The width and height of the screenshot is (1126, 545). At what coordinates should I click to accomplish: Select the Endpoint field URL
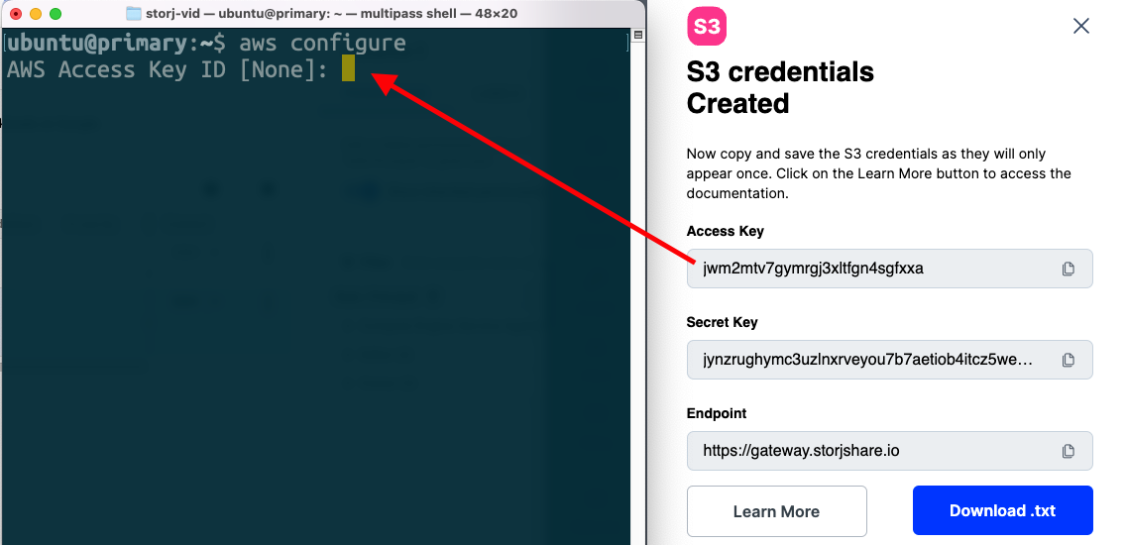[x=801, y=451]
